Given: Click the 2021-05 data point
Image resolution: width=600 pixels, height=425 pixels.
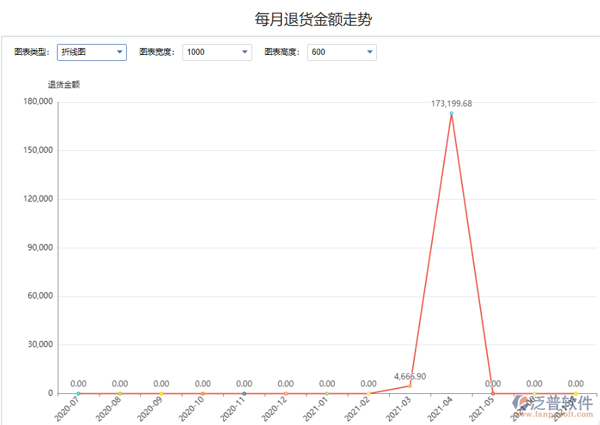Looking at the screenshot, I should pyautogui.click(x=493, y=393).
